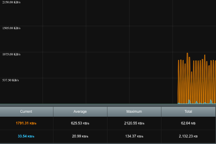The width and height of the screenshot is (216, 144).
Task: Click the 134.37 KB/s maximum value
Action: (x=134, y=136)
